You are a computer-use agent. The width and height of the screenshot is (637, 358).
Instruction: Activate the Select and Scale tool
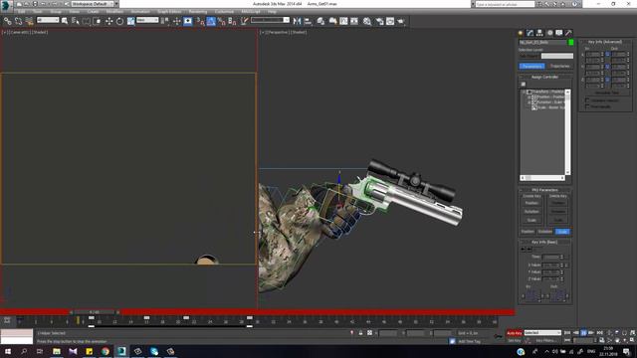point(130,21)
